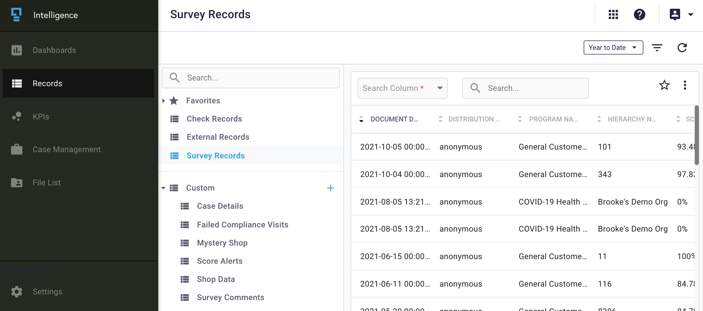Image resolution: width=703 pixels, height=311 pixels.
Task: Open the user account icon
Action: [x=675, y=15]
